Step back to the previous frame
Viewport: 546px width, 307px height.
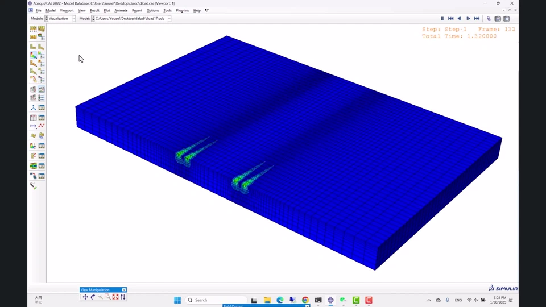coord(460,18)
